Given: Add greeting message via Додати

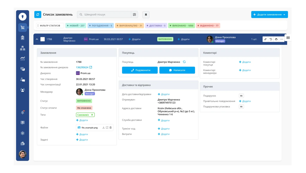Looking at the screenshot, I should point(245,101).
